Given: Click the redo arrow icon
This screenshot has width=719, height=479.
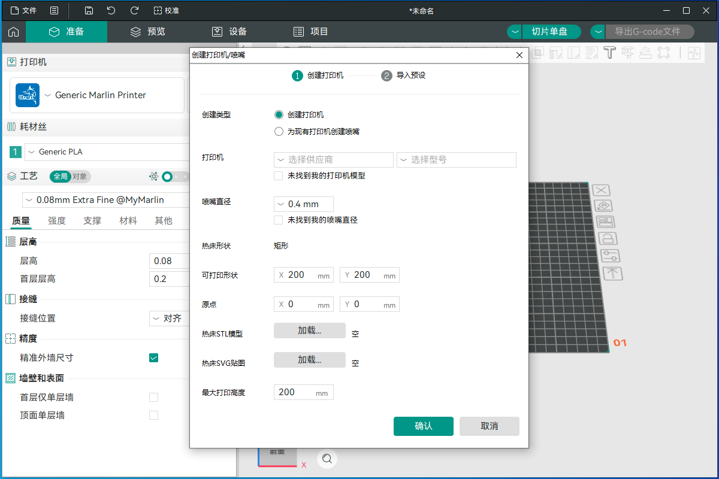Looking at the screenshot, I should 135,10.
